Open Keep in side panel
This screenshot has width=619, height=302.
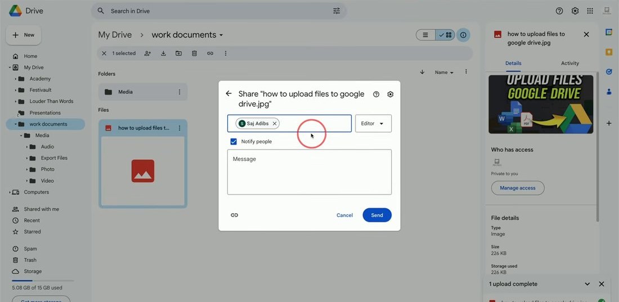(x=609, y=52)
